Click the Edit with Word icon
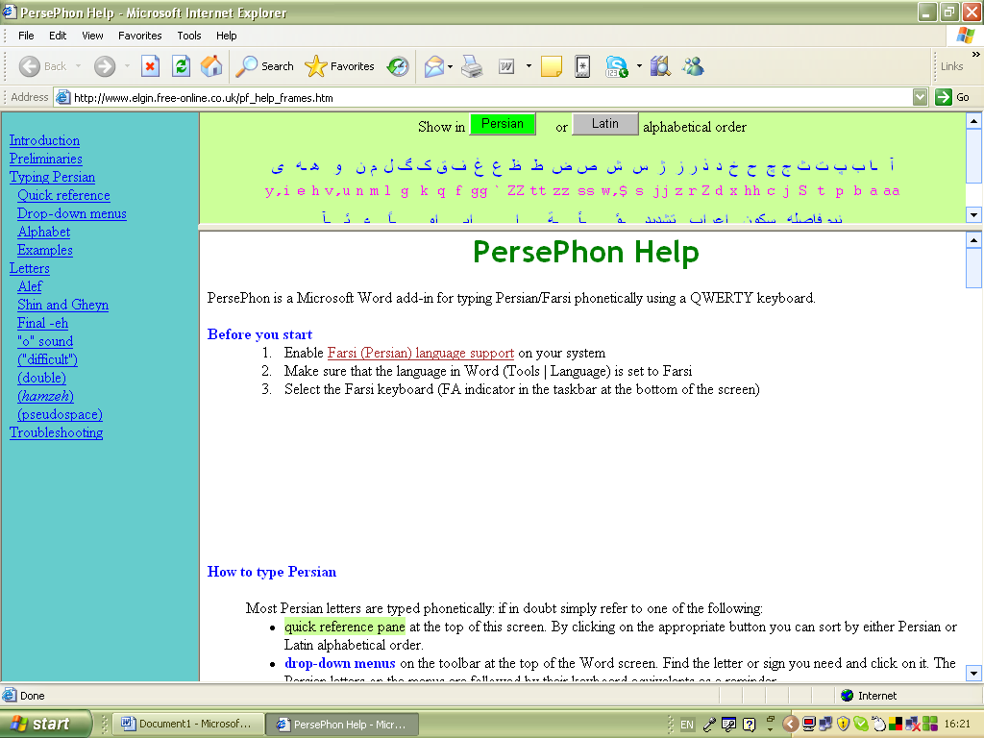984x738 pixels. coord(506,66)
